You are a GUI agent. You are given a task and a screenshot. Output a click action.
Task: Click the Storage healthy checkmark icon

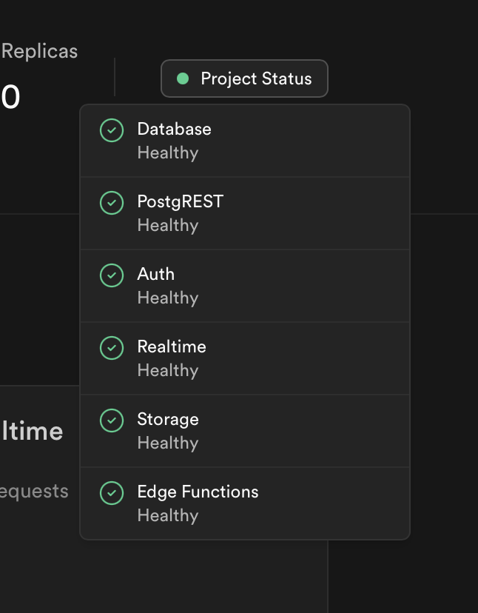coord(112,421)
